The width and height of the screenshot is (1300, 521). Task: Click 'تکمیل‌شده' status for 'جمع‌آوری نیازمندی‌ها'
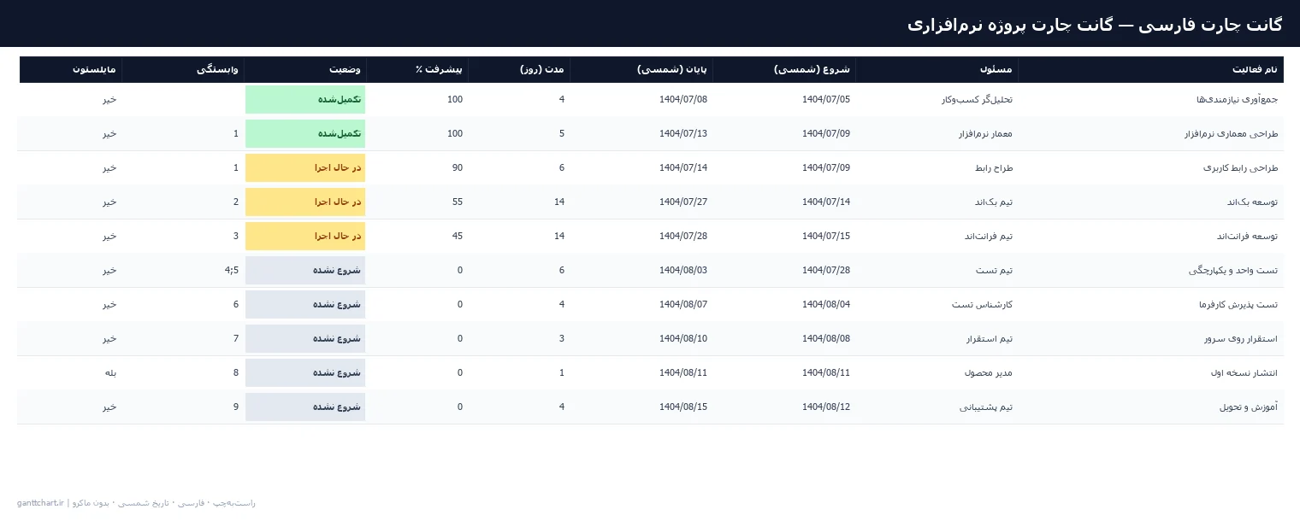pyautogui.click(x=305, y=99)
